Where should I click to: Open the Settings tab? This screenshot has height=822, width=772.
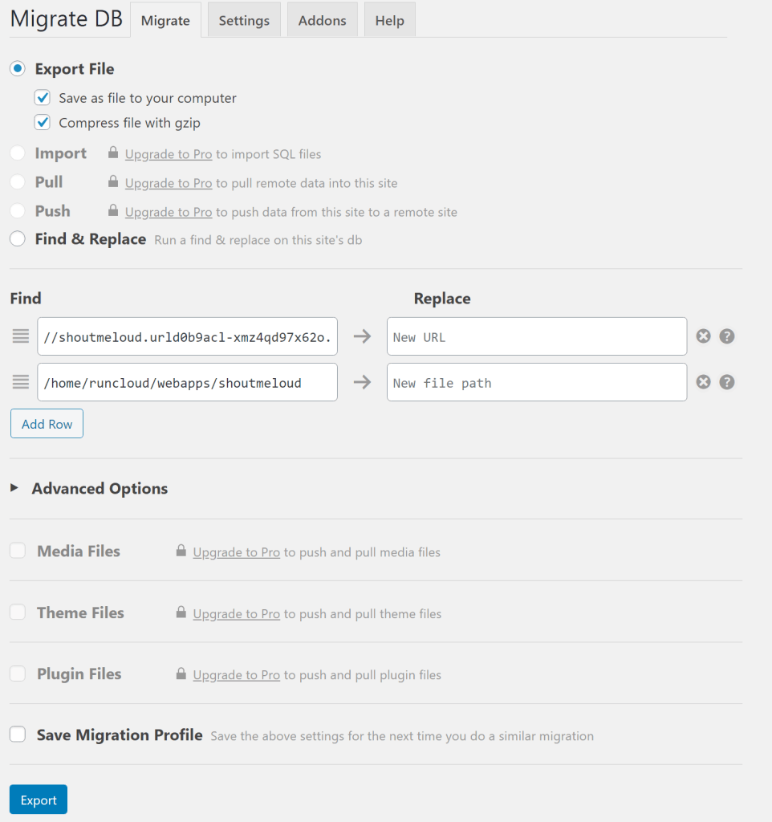(x=244, y=20)
